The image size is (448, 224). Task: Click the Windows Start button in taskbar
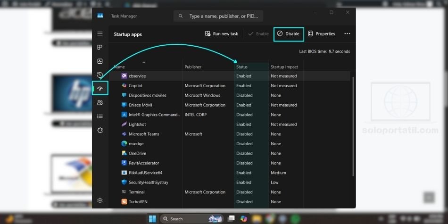coord(152,219)
